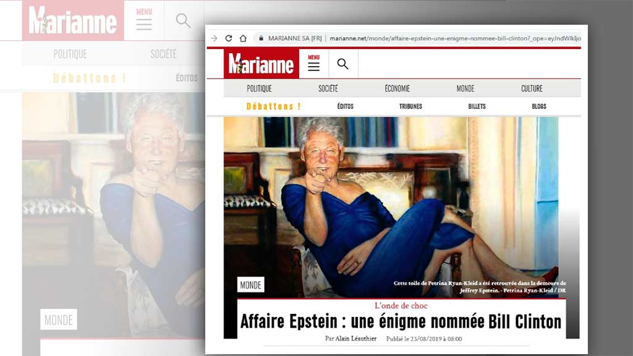Open the BLOGS tab

point(539,106)
